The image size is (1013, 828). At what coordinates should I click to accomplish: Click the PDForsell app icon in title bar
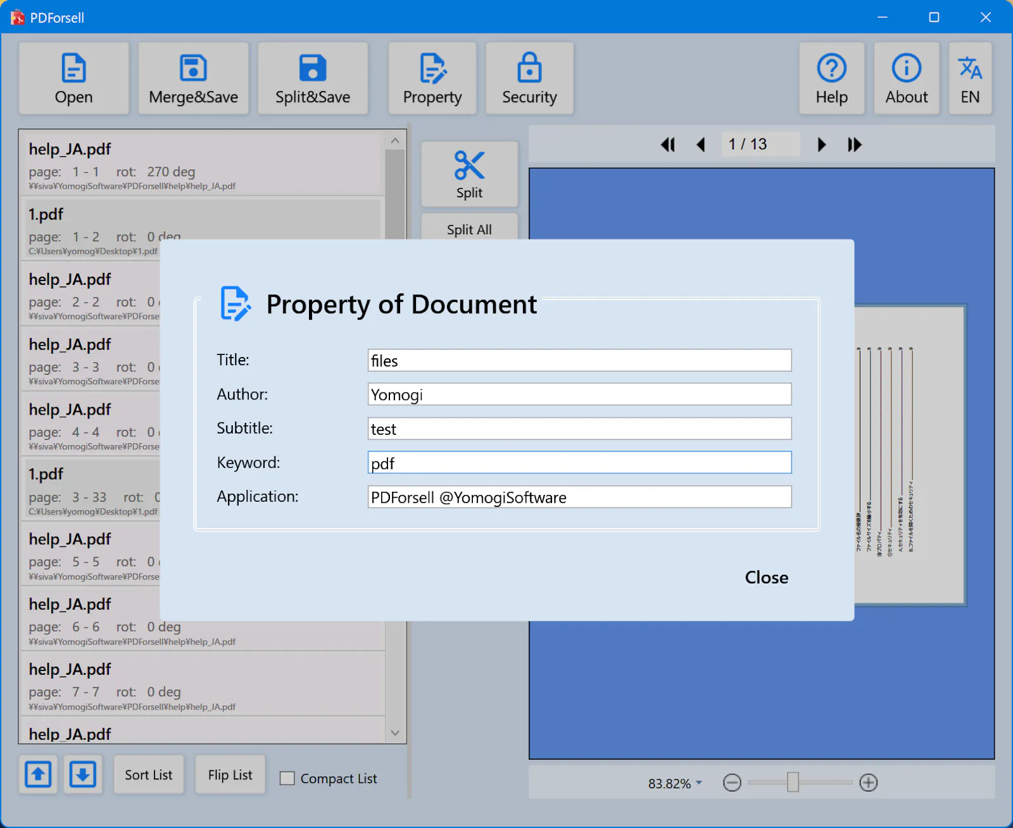pos(17,17)
